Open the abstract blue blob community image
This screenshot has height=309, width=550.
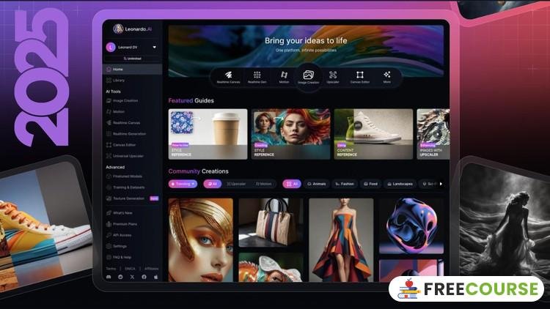(411, 226)
